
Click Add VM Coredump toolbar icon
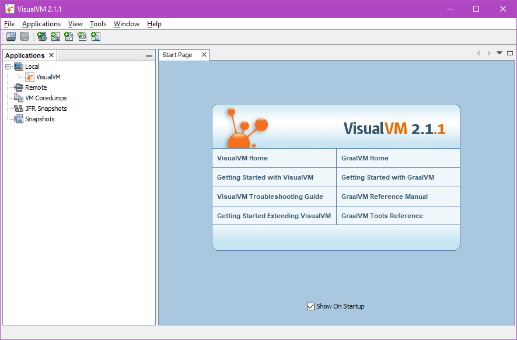69,37
